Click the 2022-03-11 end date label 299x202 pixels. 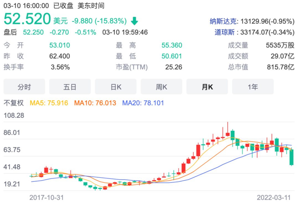click(x=274, y=198)
